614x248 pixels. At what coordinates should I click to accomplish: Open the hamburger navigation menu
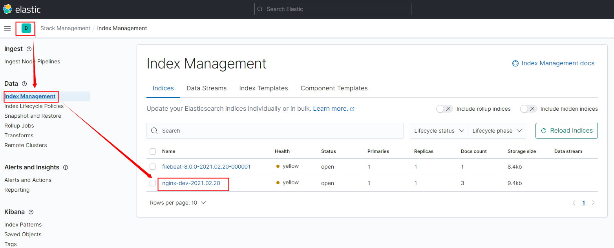tap(7, 28)
